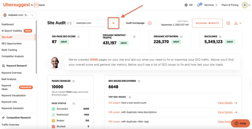Click the Keyword Research section icon
252x129 pixels.
point(3,66)
